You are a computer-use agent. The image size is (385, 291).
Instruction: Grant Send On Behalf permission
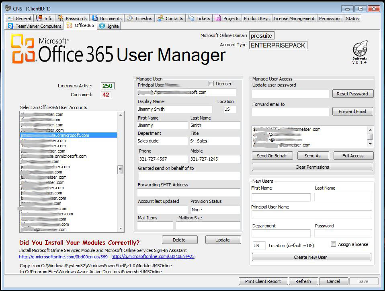[272, 156]
